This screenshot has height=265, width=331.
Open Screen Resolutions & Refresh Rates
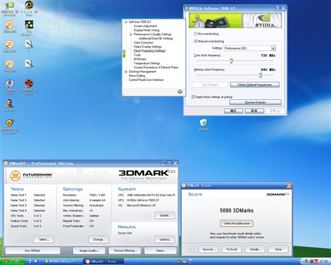156,67
